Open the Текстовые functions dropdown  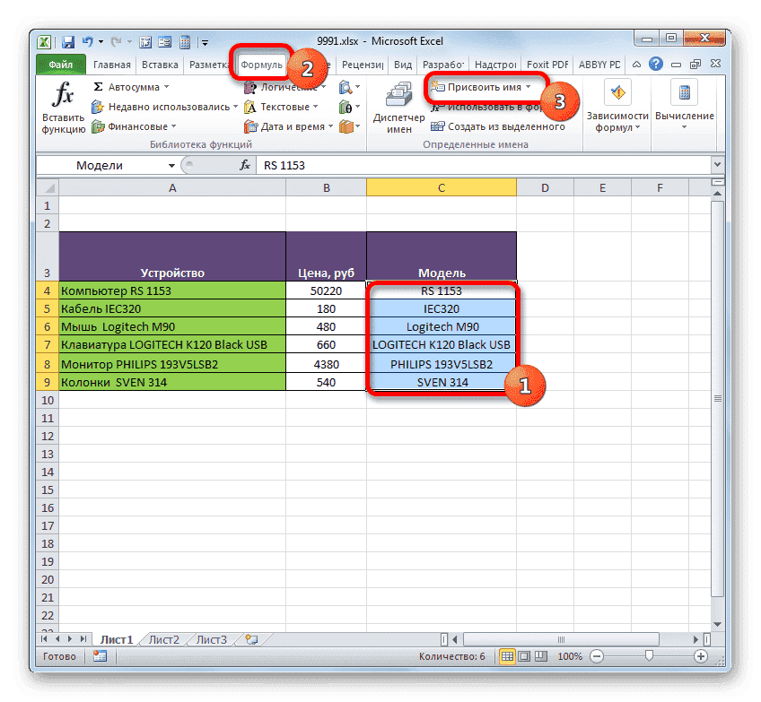tap(286, 106)
